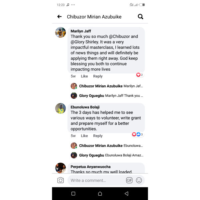Open Perpetua Anyanwuocha's profile name
This screenshot has width=200, height=200.
[x=91, y=167]
